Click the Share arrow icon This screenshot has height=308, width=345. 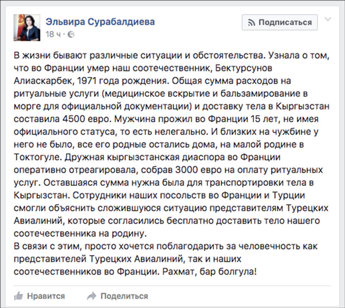(x=91, y=296)
